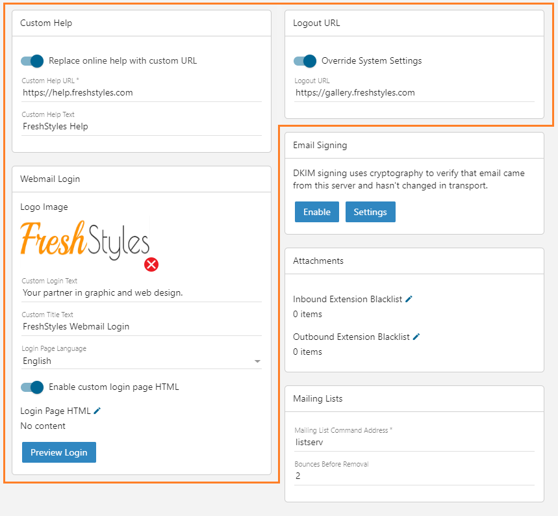Turn off Enable custom login page HTML
558x516 pixels.
(x=32, y=387)
